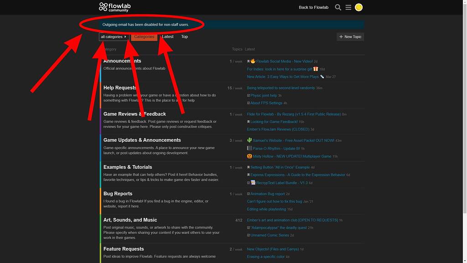This screenshot has height=263, width=467.
Task: Open topic Flide for Flowlab - By Rezarg
Action: tap(294, 114)
